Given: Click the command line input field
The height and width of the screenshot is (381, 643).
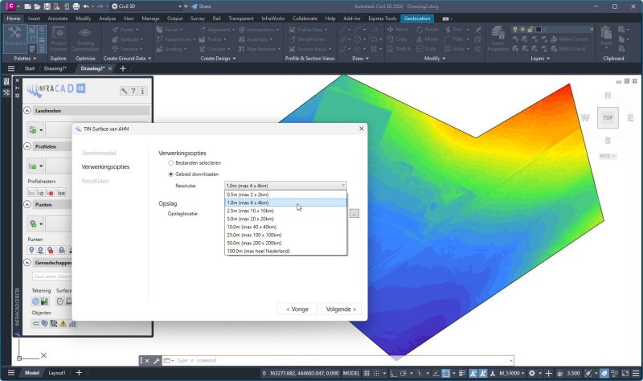Looking at the screenshot, I should tap(342, 361).
